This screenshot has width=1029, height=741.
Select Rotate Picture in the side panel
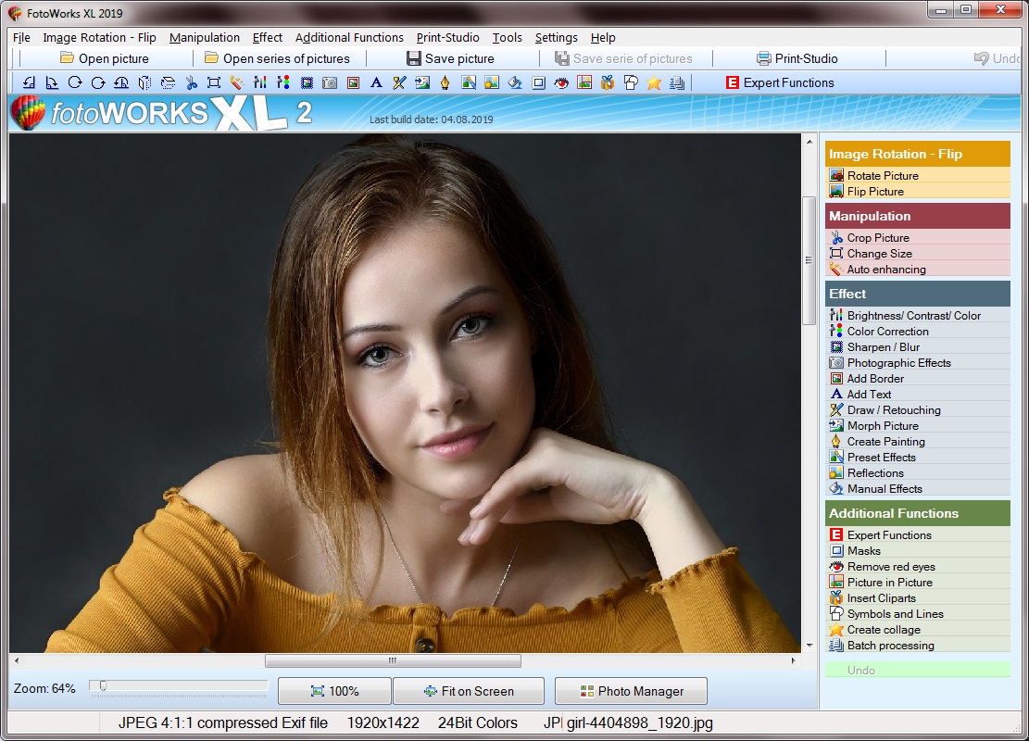pos(882,176)
